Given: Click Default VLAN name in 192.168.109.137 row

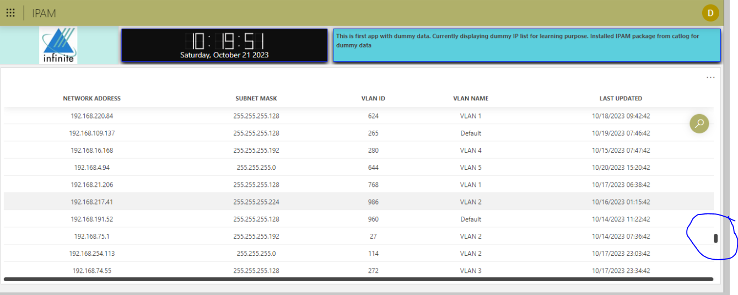Looking at the screenshot, I should click(x=471, y=133).
